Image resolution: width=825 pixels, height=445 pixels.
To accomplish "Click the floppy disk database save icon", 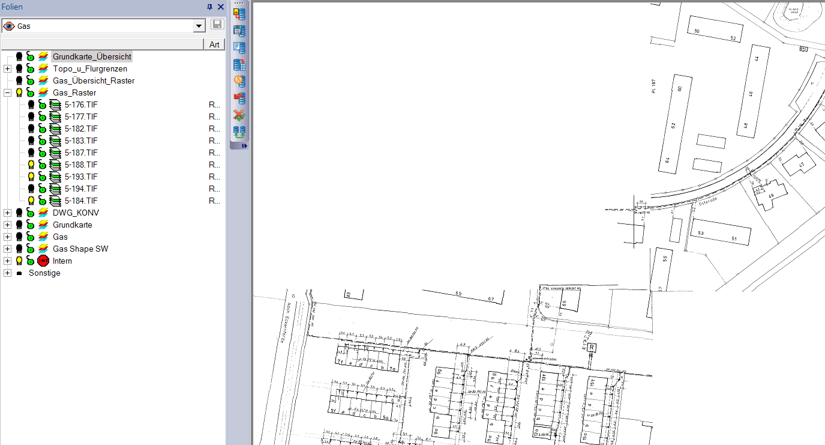I will click(239, 31).
